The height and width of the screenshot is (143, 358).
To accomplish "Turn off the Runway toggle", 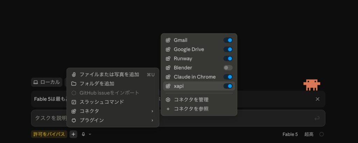I will coord(228,59).
